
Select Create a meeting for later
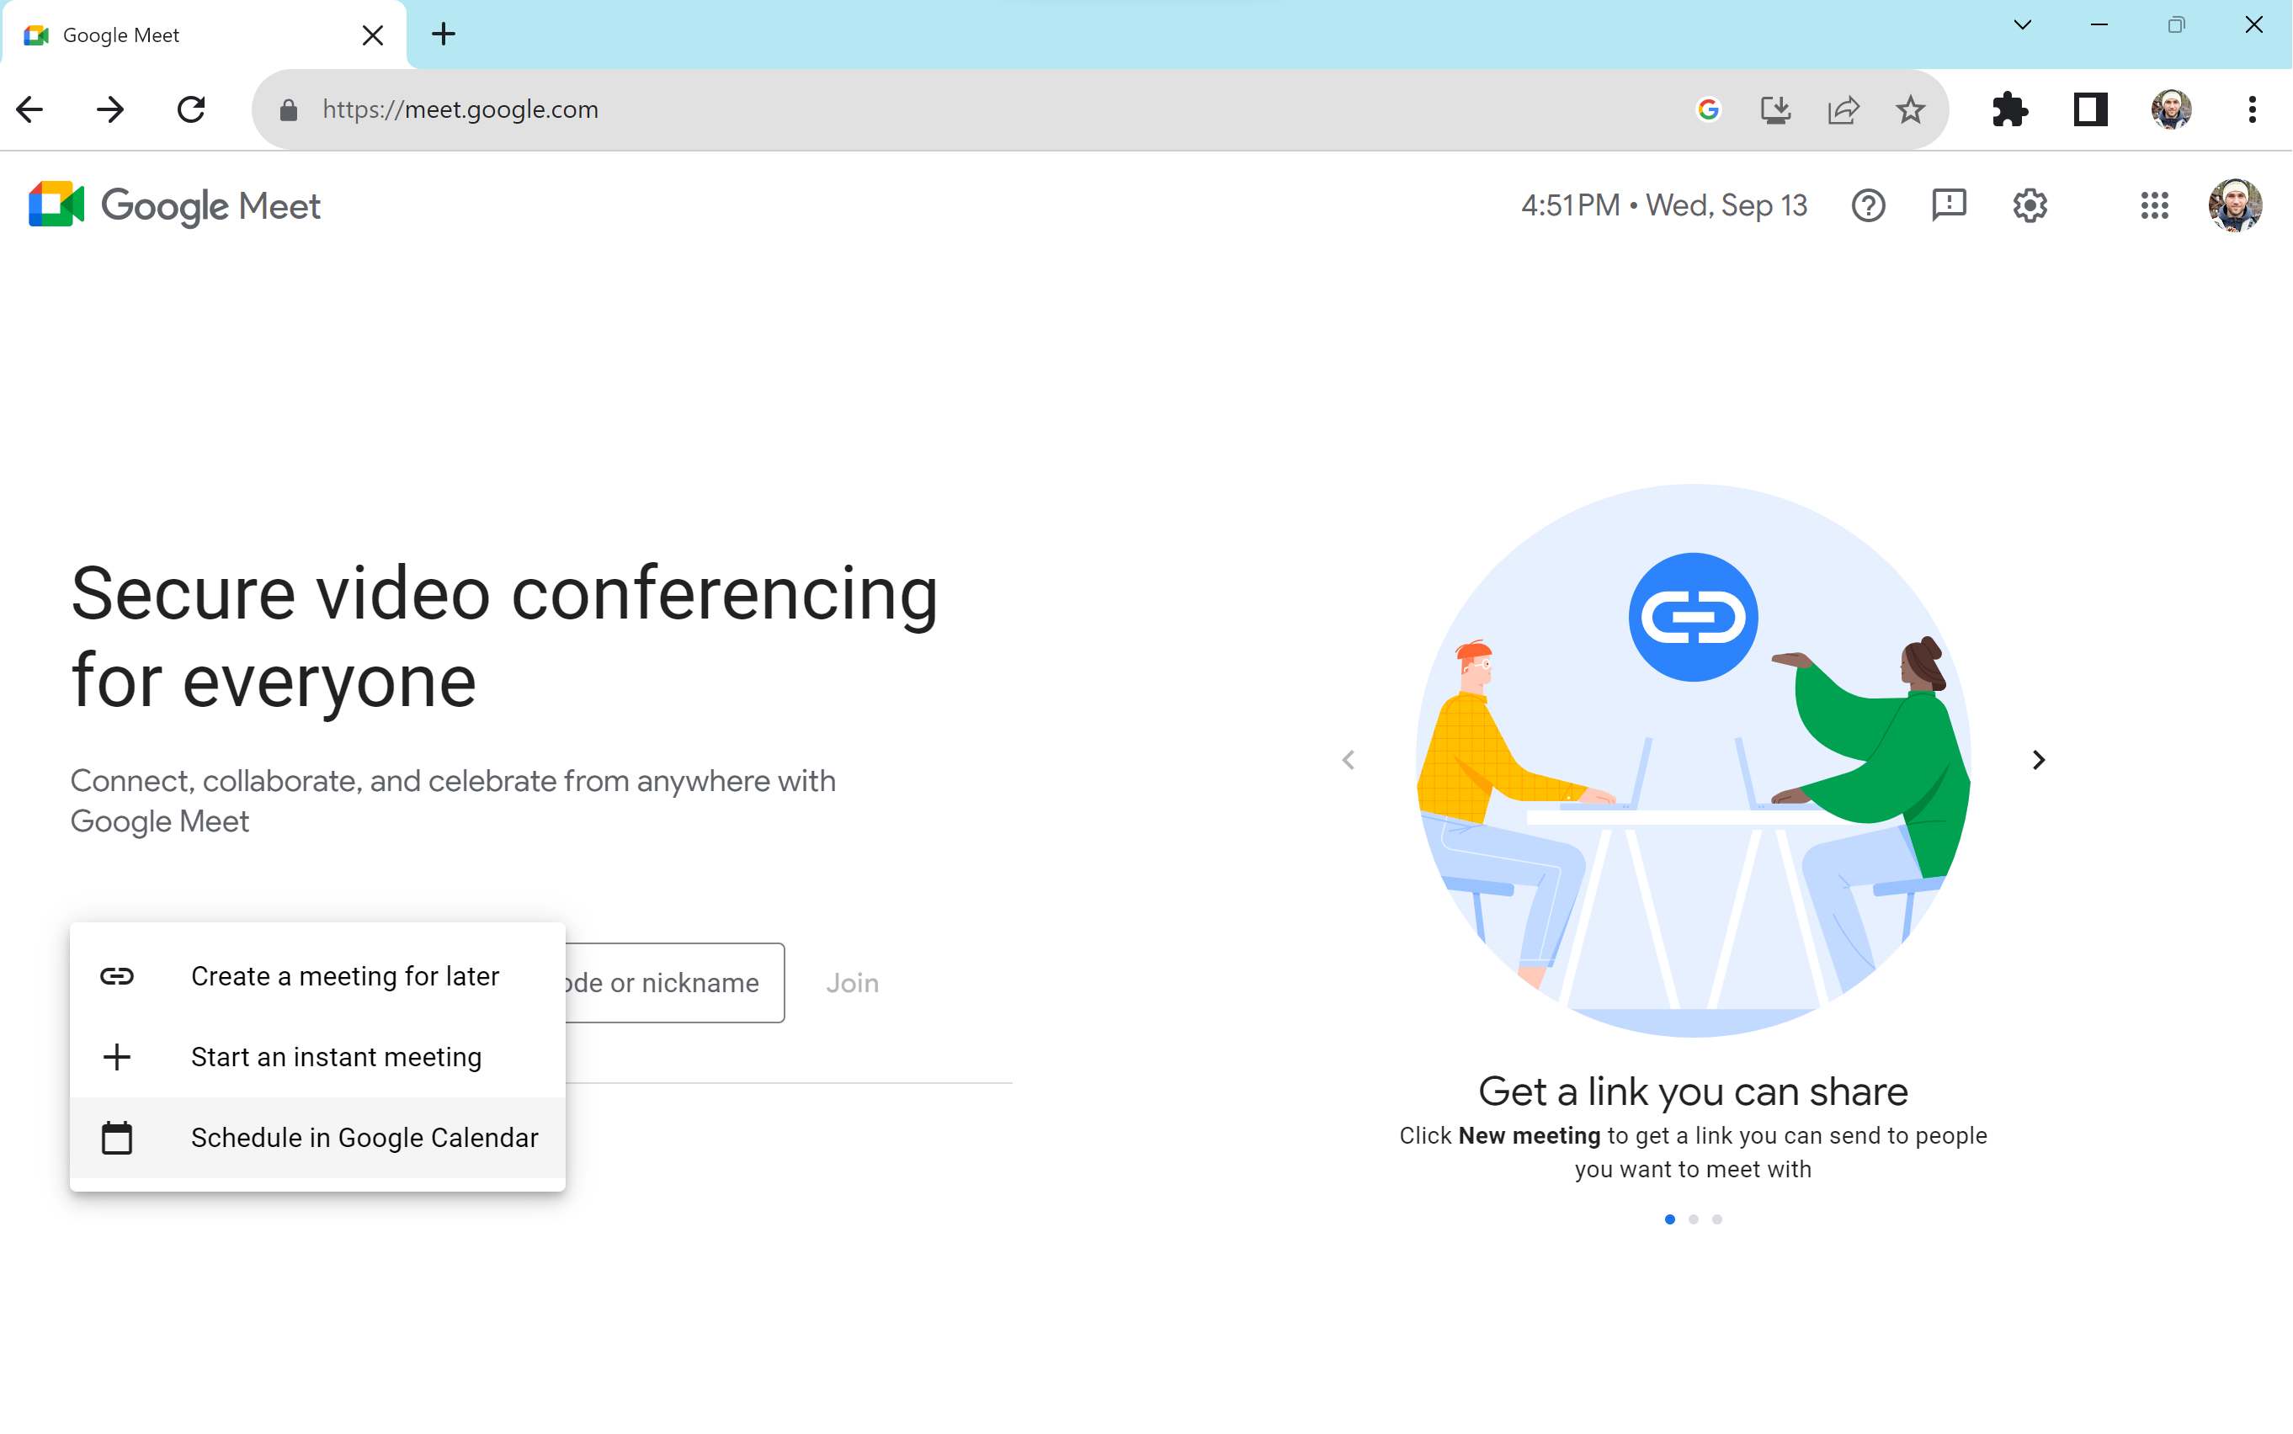pos(318,976)
